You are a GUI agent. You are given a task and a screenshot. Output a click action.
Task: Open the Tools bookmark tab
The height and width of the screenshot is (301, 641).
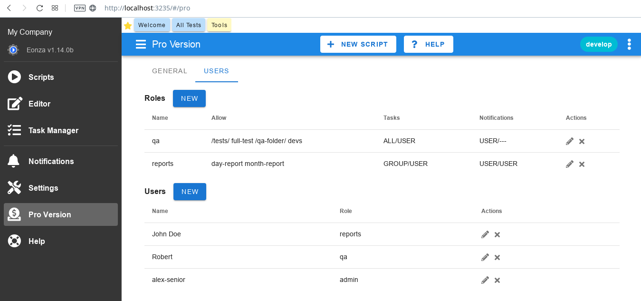[x=220, y=25]
